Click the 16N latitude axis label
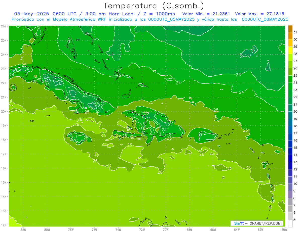The image size is (302, 233). pos(4,168)
